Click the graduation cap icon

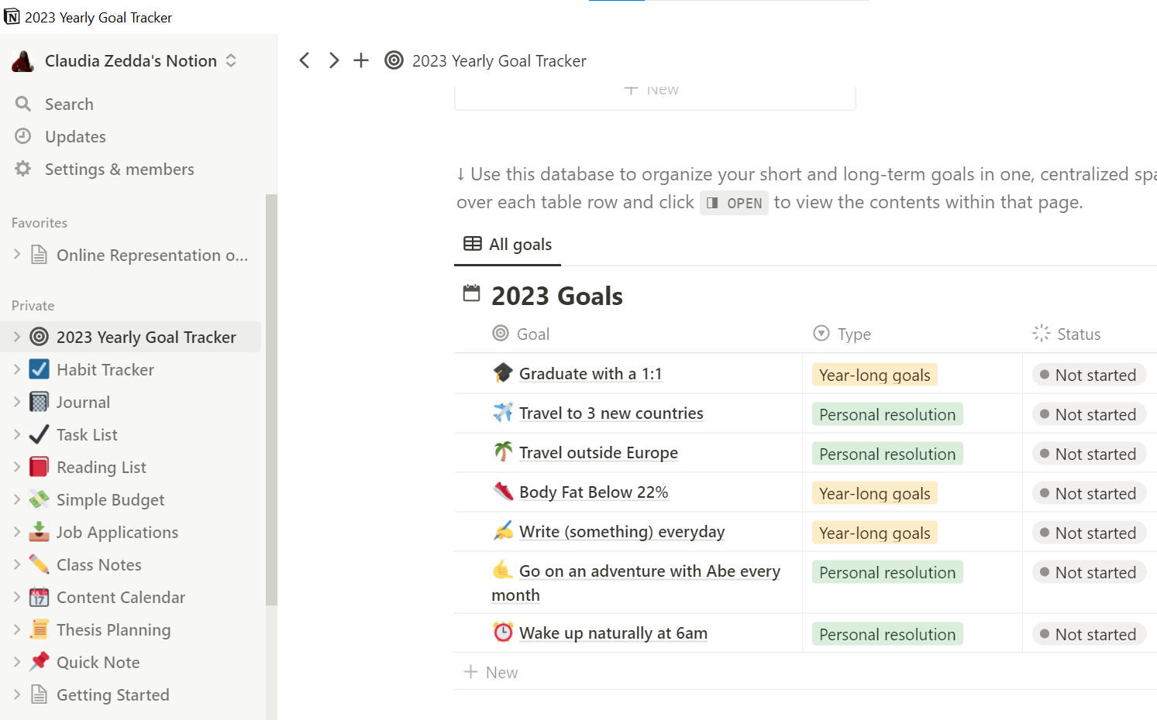[x=503, y=373]
